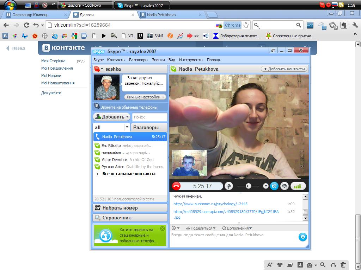Click the Chrome engine switch button

(x=233, y=25)
